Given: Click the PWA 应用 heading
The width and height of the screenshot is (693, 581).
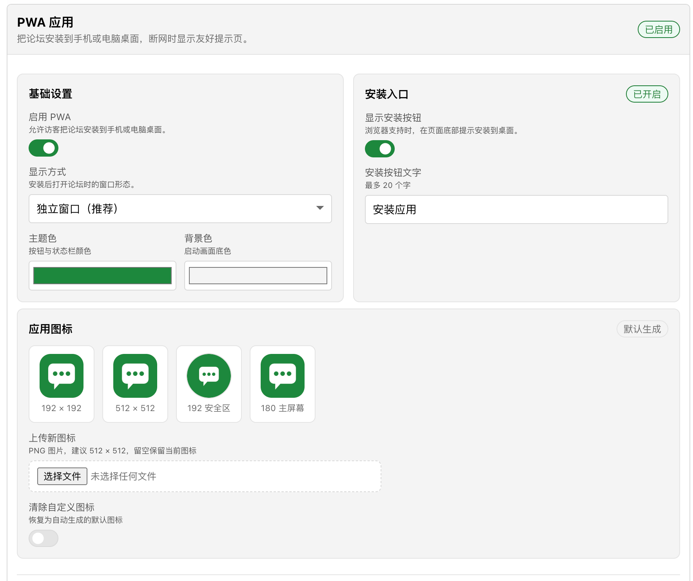Looking at the screenshot, I should 45,22.
